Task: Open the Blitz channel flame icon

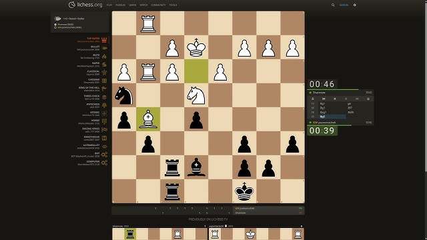Action: click(x=104, y=57)
